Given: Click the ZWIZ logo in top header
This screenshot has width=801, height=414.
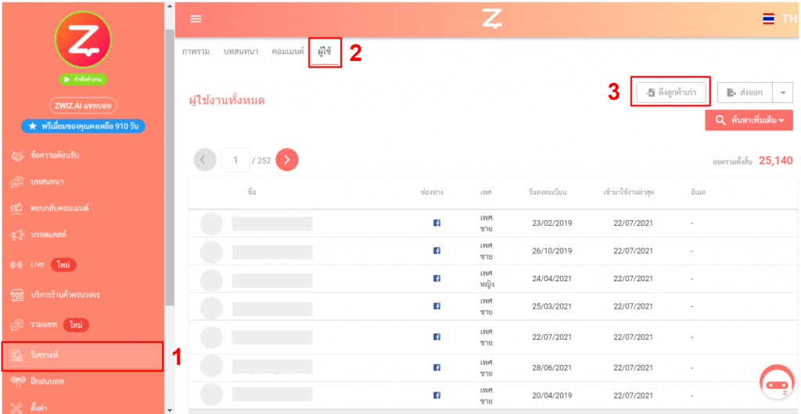Looking at the screenshot, I should click(x=492, y=18).
